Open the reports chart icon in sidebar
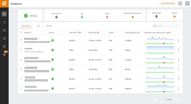The height and width of the screenshot is (104, 191). 4,22
